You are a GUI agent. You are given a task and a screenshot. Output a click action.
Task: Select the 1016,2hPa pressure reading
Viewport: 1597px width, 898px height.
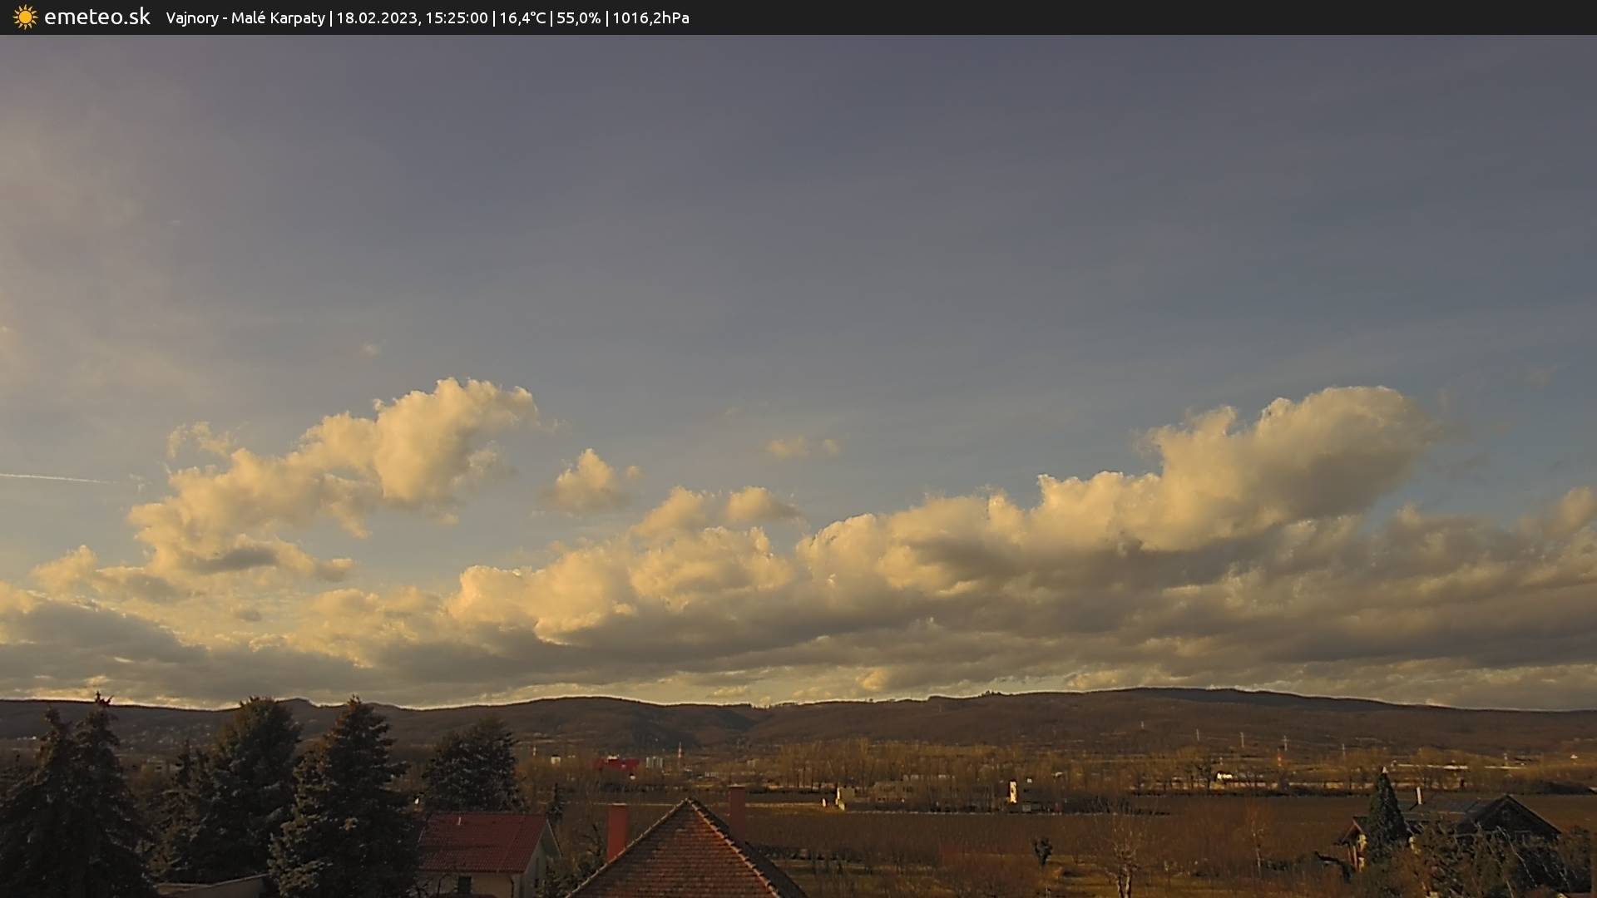point(650,18)
